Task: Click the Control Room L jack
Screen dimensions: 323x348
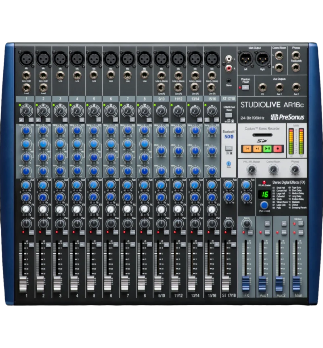Action: (x=279, y=55)
